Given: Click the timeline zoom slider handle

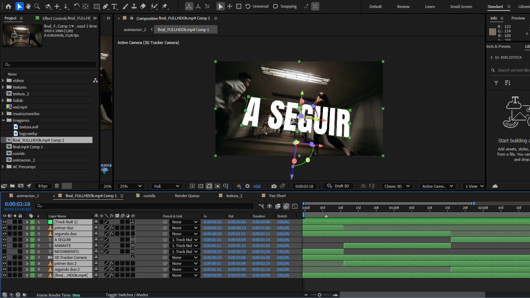Looking at the screenshot, I should tap(319, 295).
